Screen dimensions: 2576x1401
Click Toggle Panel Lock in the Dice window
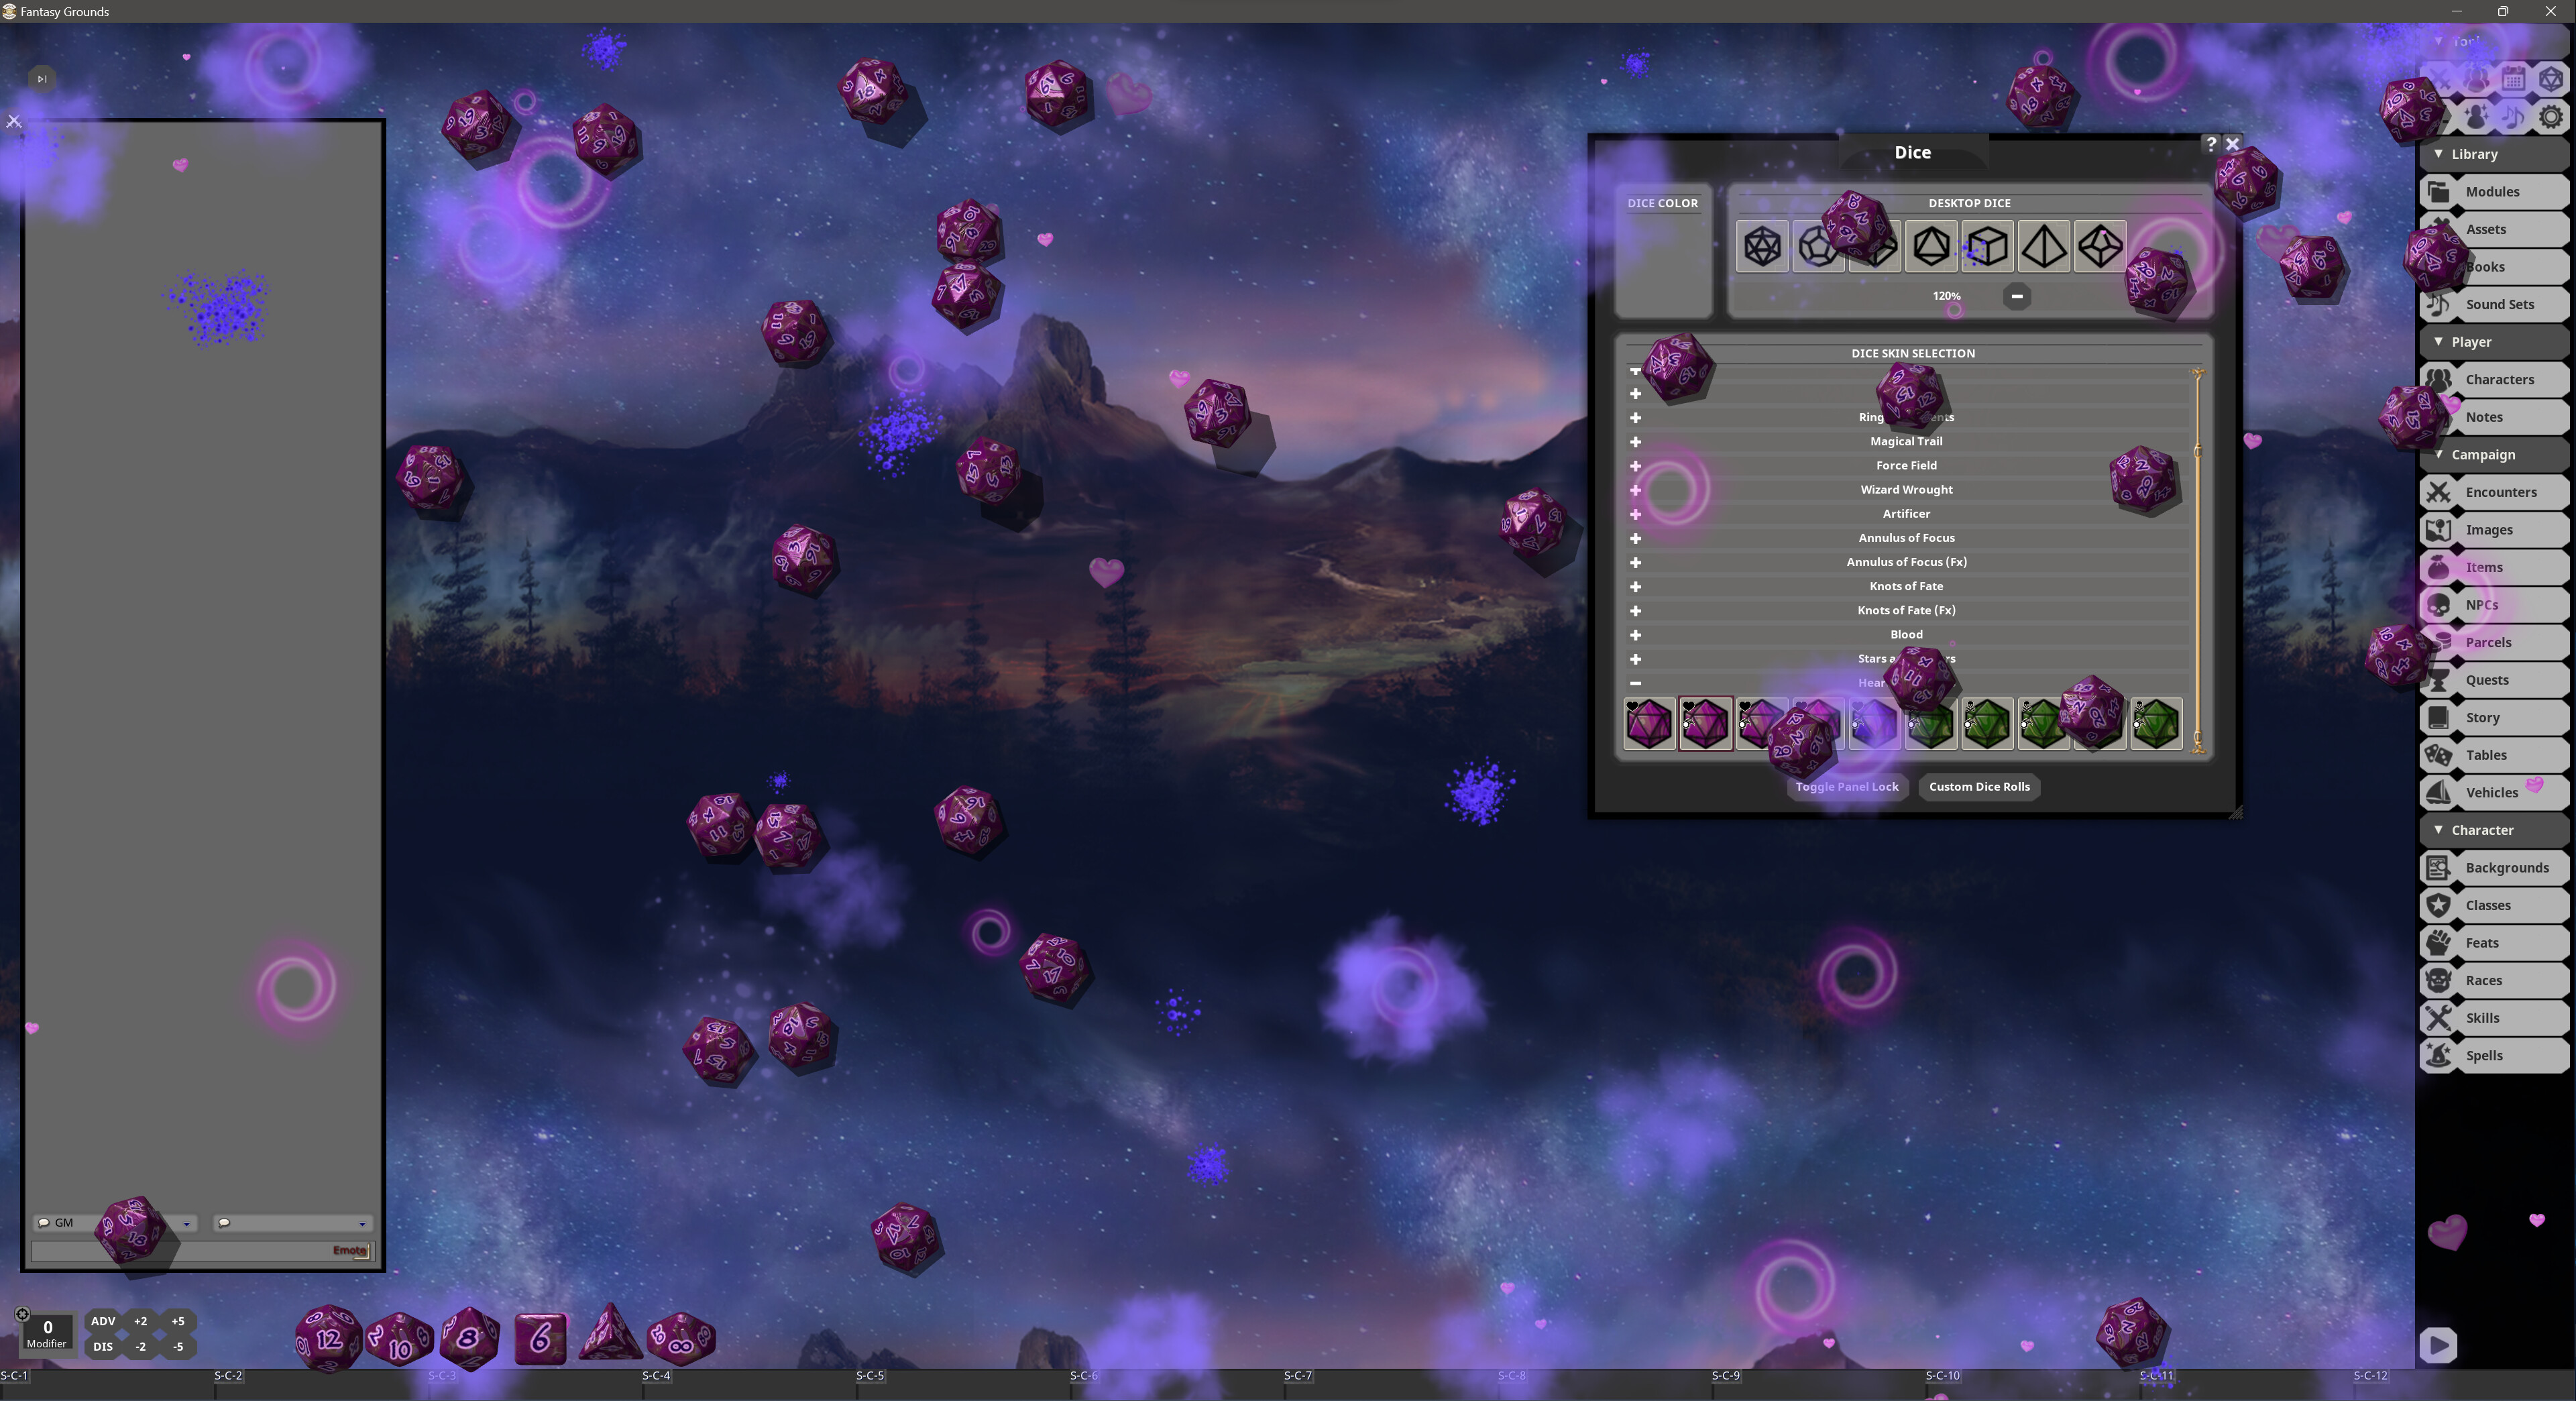tap(1847, 786)
